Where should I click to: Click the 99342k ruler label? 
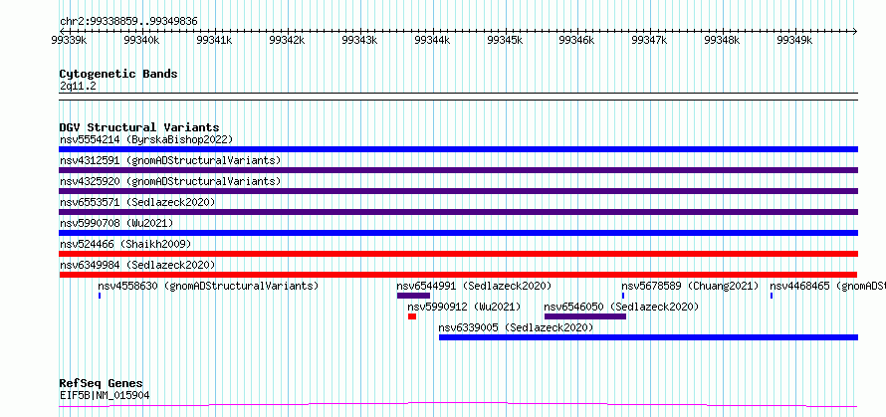click(287, 40)
